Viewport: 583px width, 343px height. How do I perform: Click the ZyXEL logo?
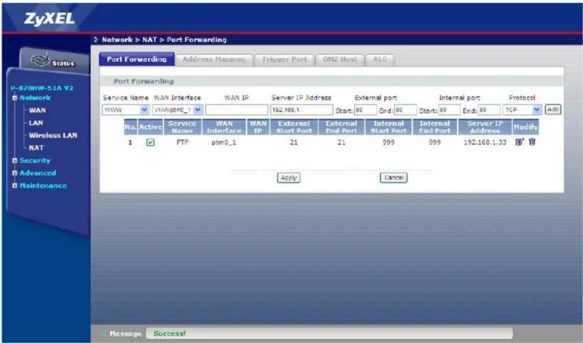(x=49, y=19)
